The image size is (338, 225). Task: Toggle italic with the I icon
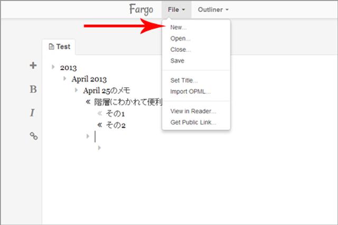[x=32, y=112]
